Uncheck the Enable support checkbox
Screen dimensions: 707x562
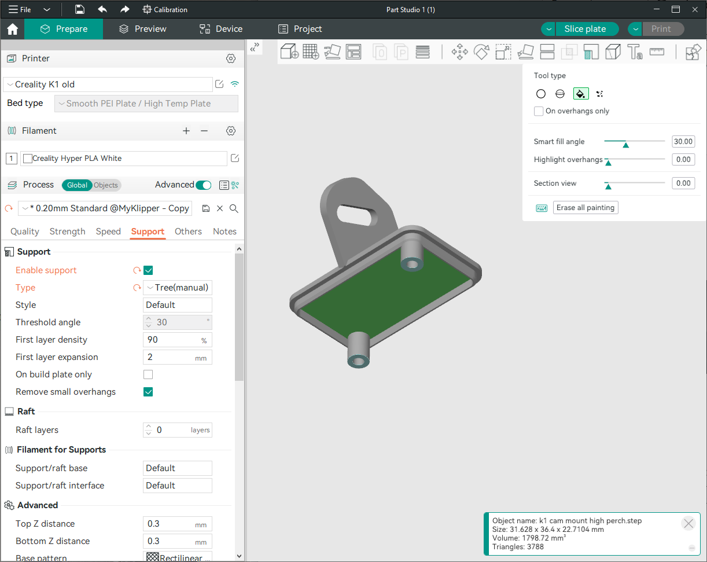pyautogui.click(x=148, y=270)
